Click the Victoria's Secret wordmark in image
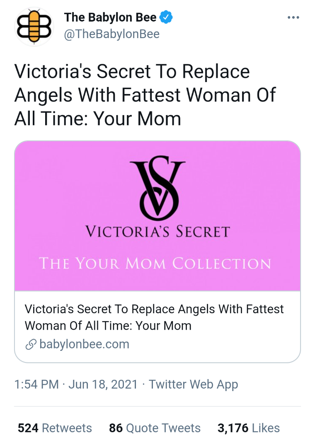This screenshot has height=447, width=315. click(157, 231)
